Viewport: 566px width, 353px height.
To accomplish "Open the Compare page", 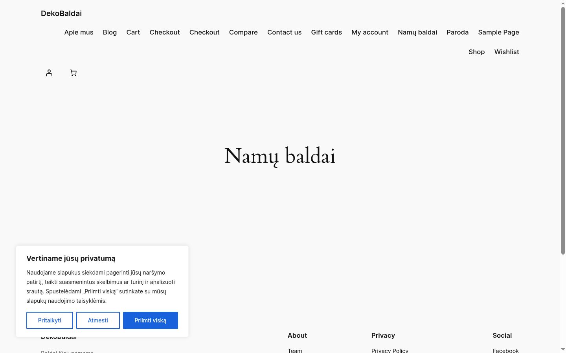I will click(x=243, y=32).
